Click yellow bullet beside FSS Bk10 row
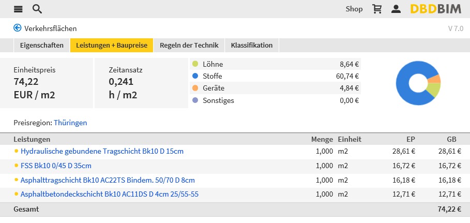The image size is (470, 223). tap(17, 166)
